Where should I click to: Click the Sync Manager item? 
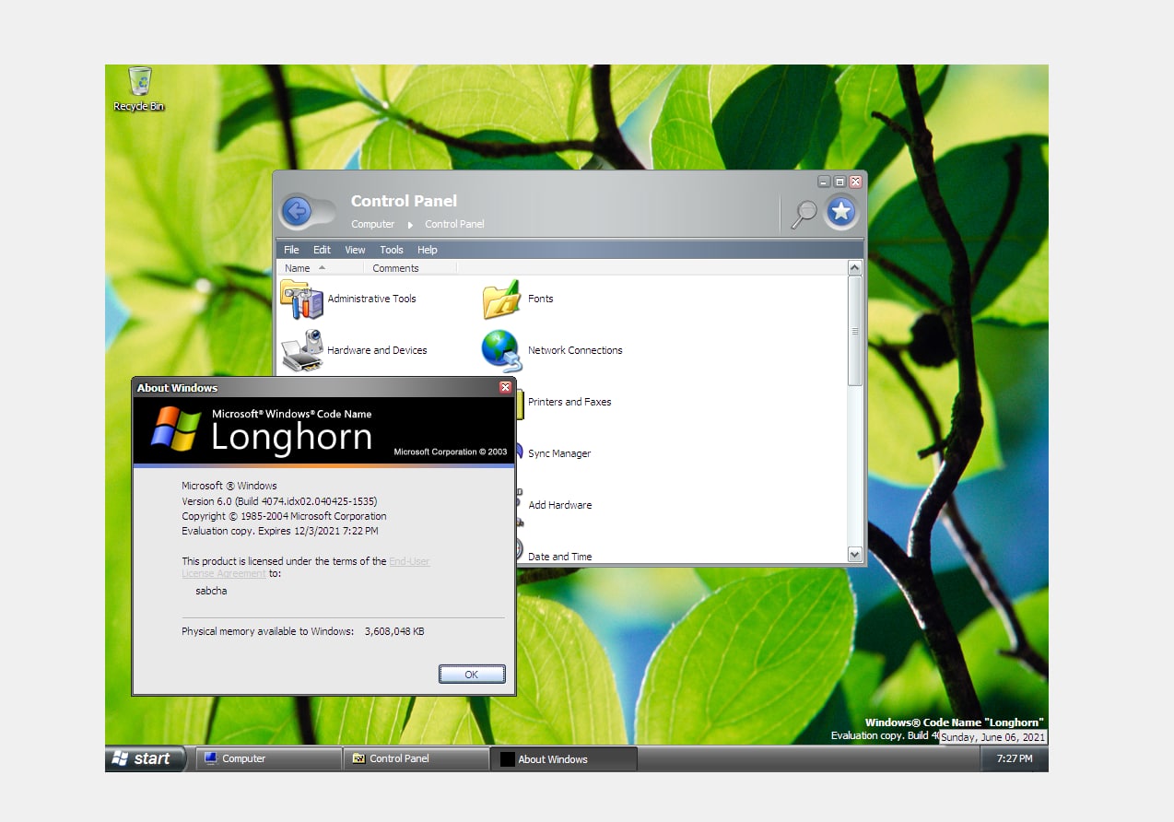point(558,453)
